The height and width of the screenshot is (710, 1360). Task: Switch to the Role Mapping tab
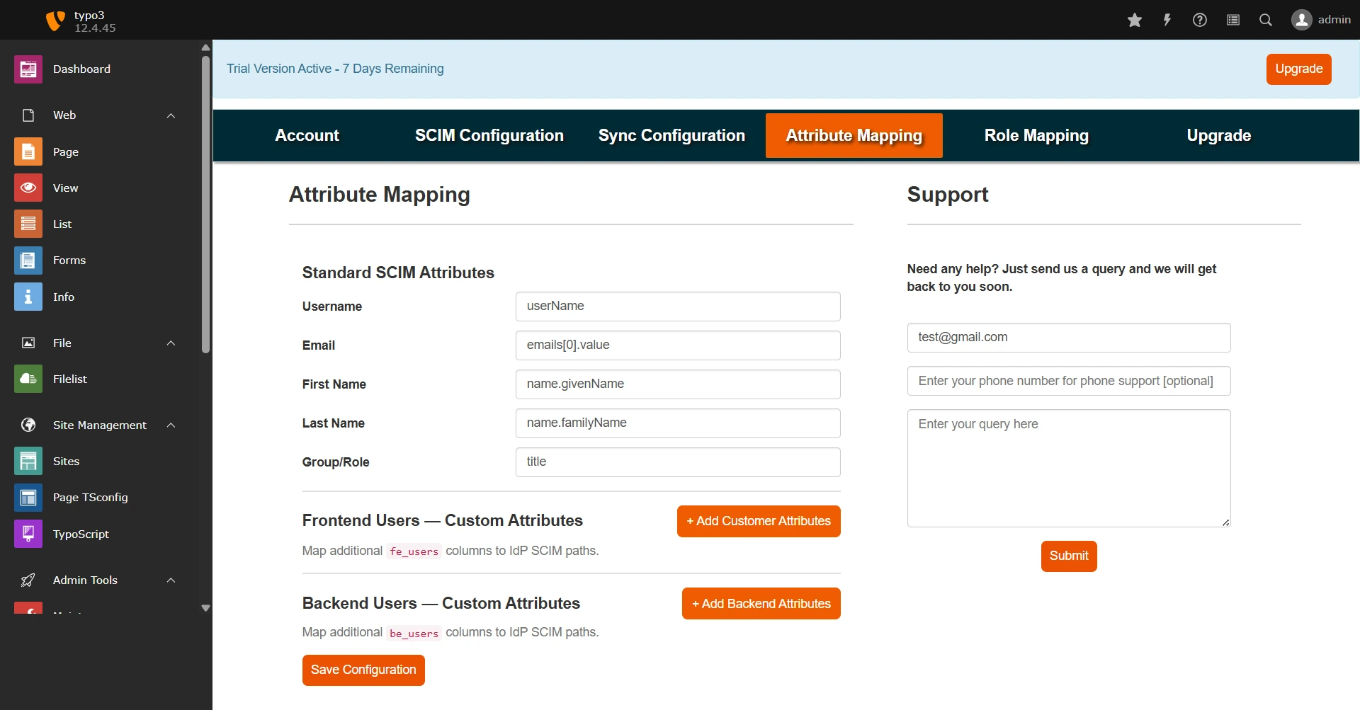(x=1036, y=136)
